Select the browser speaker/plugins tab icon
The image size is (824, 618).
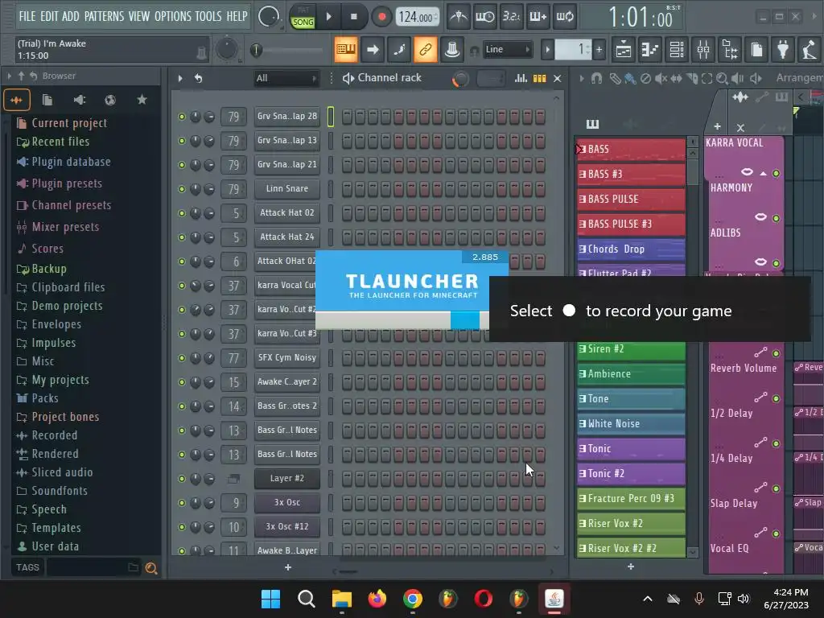point(79,100)
